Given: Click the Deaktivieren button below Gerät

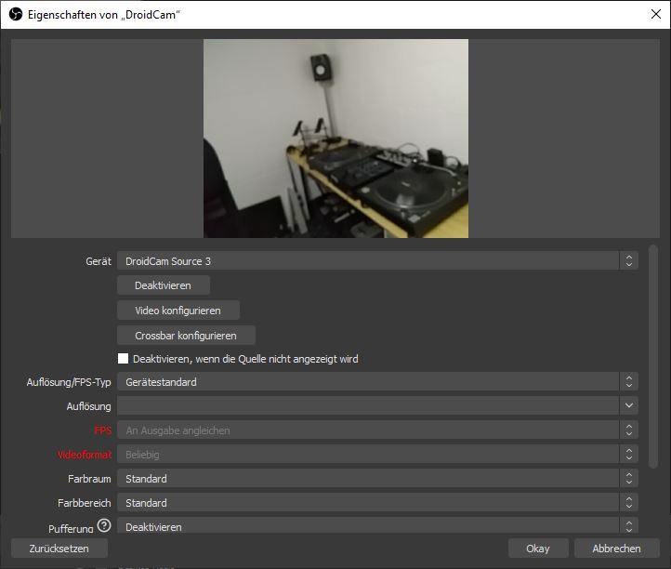Looking at the screenshot, I should 164,285.
